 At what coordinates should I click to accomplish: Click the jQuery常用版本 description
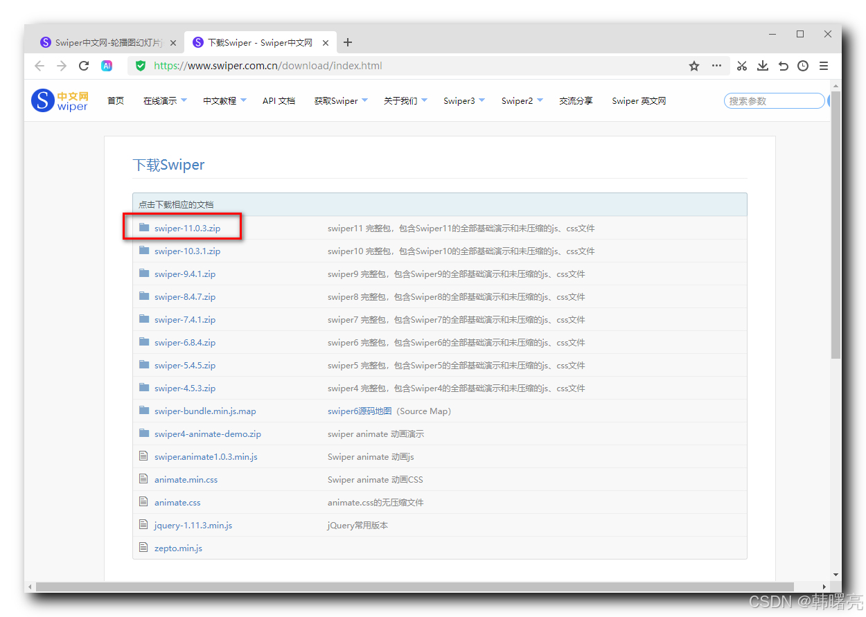point(357,525)
